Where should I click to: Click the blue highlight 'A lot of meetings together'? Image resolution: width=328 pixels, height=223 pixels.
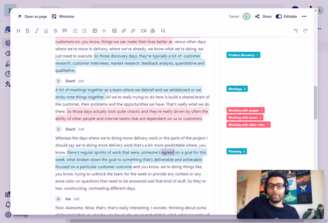pyautogui.click(x=79, y=90)
